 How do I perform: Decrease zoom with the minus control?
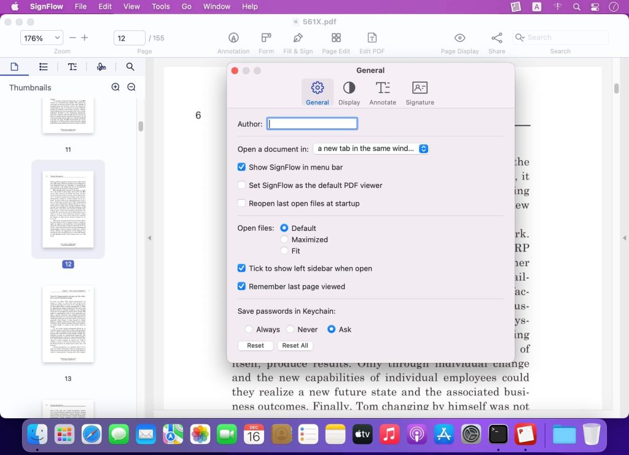72,37
